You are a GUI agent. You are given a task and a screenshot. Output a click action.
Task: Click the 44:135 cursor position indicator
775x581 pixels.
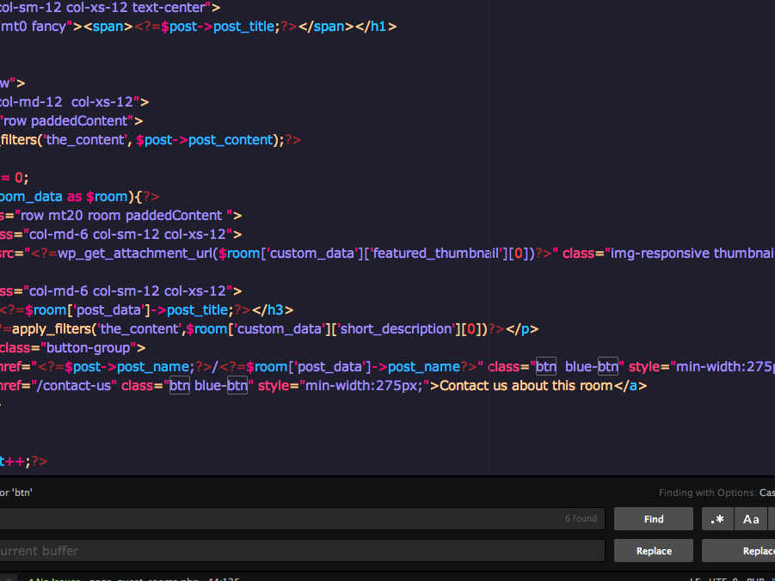(222, 578)
